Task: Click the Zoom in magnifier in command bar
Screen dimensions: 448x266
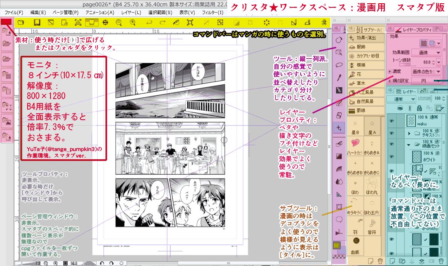Action: [x=133, y=22]
